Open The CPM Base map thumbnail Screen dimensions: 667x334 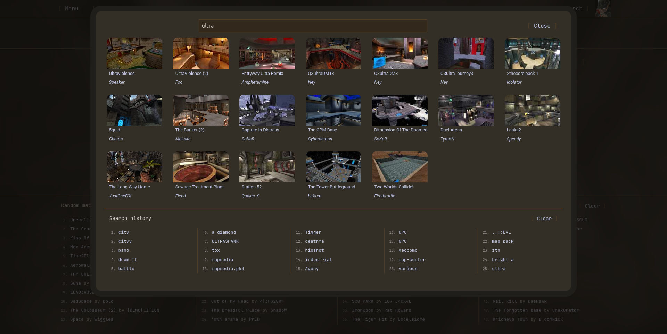coord(333,110)
